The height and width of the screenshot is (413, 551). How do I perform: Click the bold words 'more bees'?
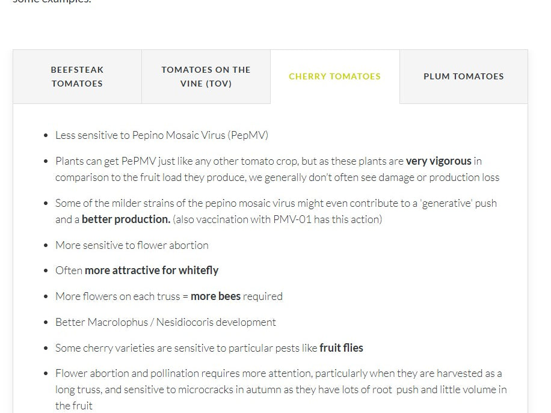(x=215, y=296)
